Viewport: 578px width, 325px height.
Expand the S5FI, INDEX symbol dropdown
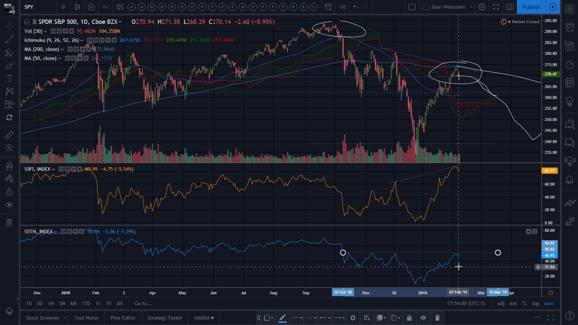[53, 169]
